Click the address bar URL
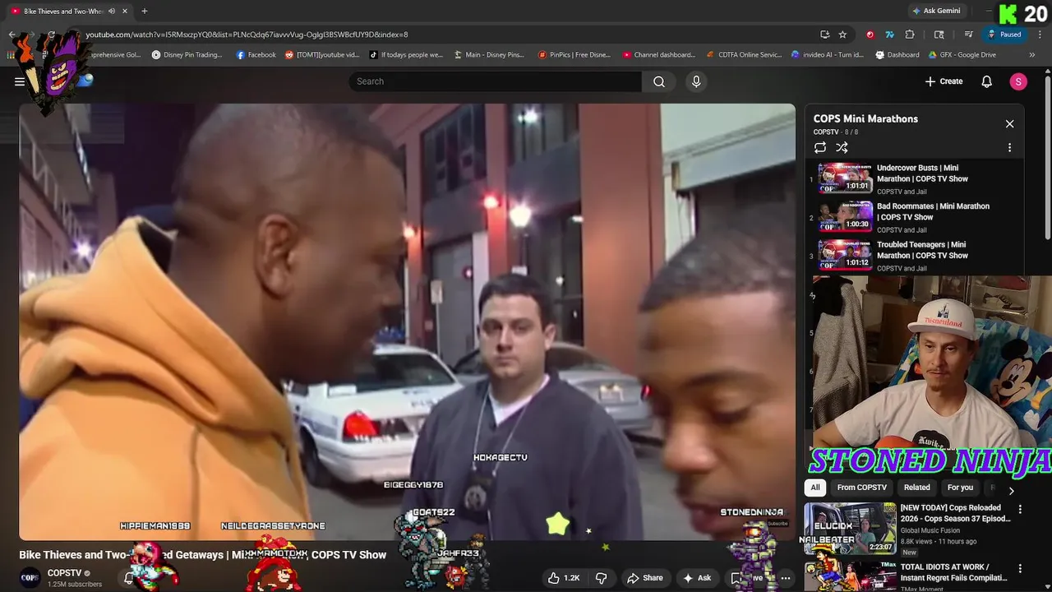 click(247, 35)
